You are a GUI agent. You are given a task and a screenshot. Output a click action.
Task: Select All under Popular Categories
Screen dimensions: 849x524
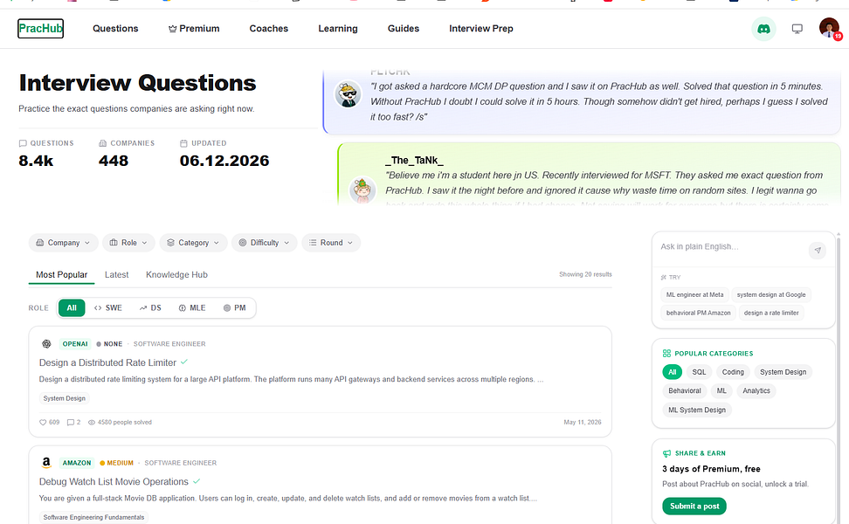672,372
